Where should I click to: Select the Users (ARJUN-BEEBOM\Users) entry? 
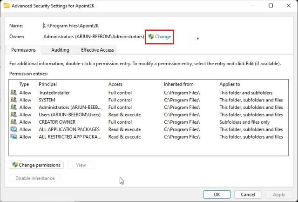[149, 115]
